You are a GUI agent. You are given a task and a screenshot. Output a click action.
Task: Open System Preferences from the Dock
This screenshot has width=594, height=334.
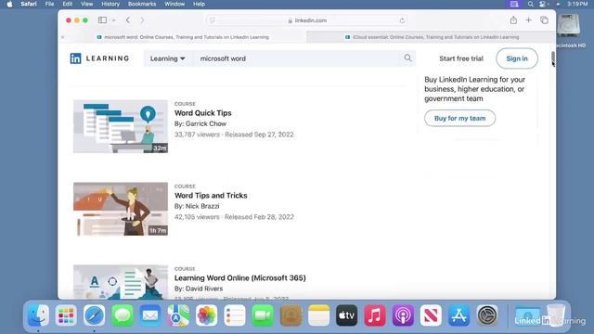[x=487, y=315]
